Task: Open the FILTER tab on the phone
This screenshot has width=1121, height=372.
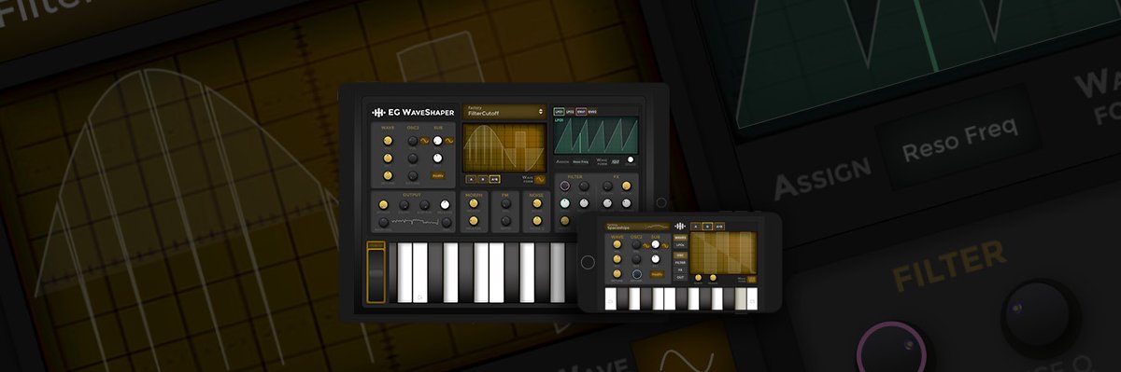Action: pyautogui.click(x=680, y=263)
